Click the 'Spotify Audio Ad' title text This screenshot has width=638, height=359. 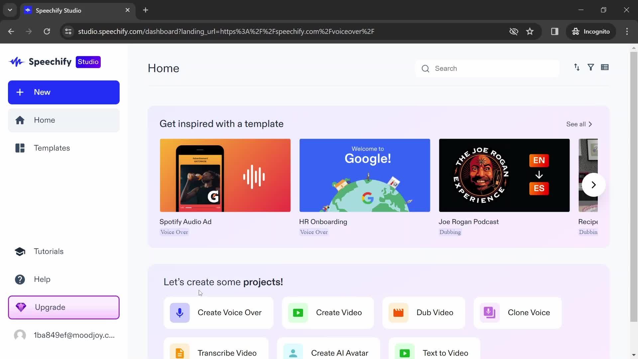(185, 222)
